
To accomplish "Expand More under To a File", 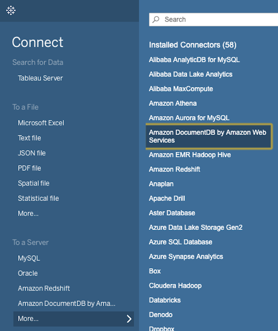I will click(28, 213).
